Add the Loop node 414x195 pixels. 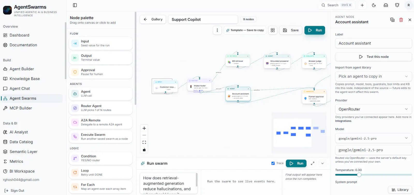pyautogui.click(x=101, y=173)
